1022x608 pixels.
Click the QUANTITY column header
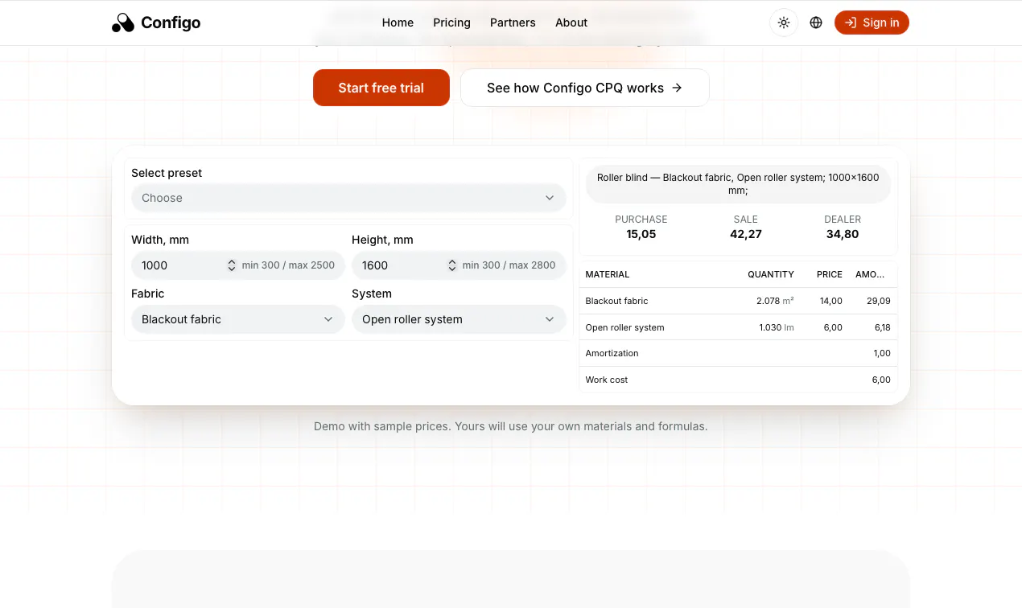(771, 274)
